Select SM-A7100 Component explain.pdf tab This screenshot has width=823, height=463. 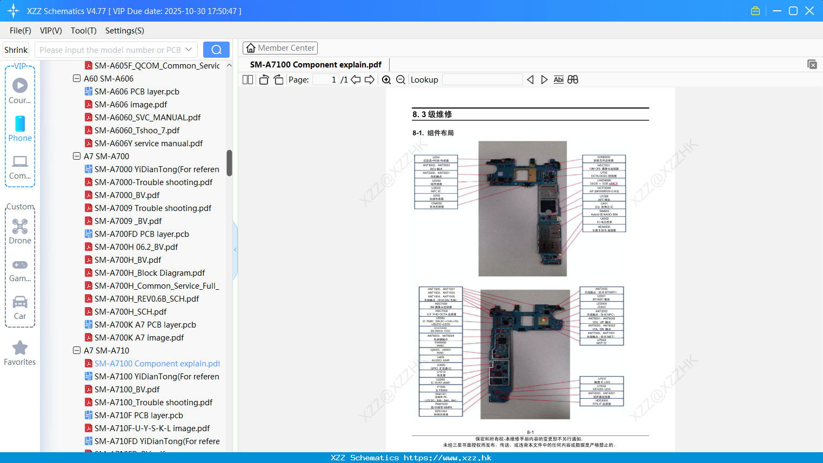(316, 64)
